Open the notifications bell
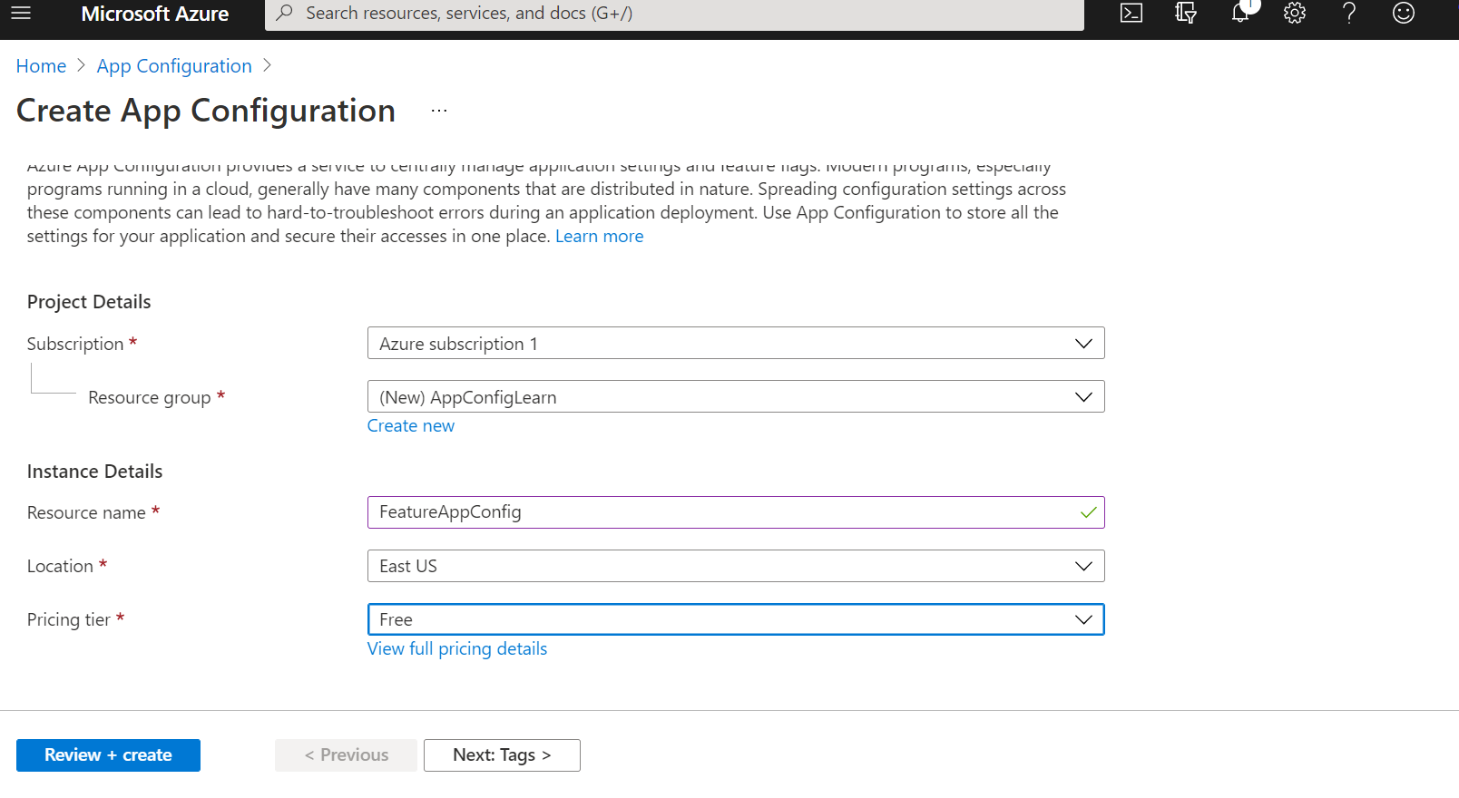Image resolution: width=1459 pixels, height=798 pixels. (1240, 13)
